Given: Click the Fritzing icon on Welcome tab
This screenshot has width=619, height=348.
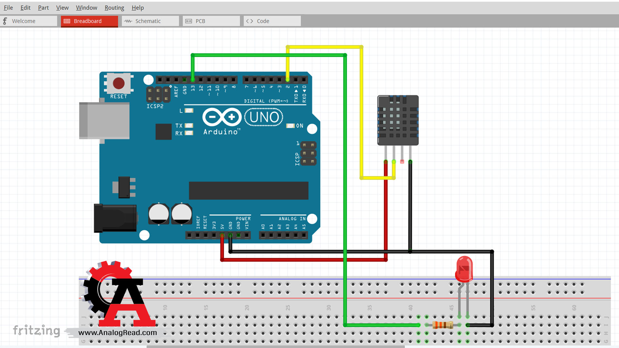Looking at the screenshot, I should [5, 21].
